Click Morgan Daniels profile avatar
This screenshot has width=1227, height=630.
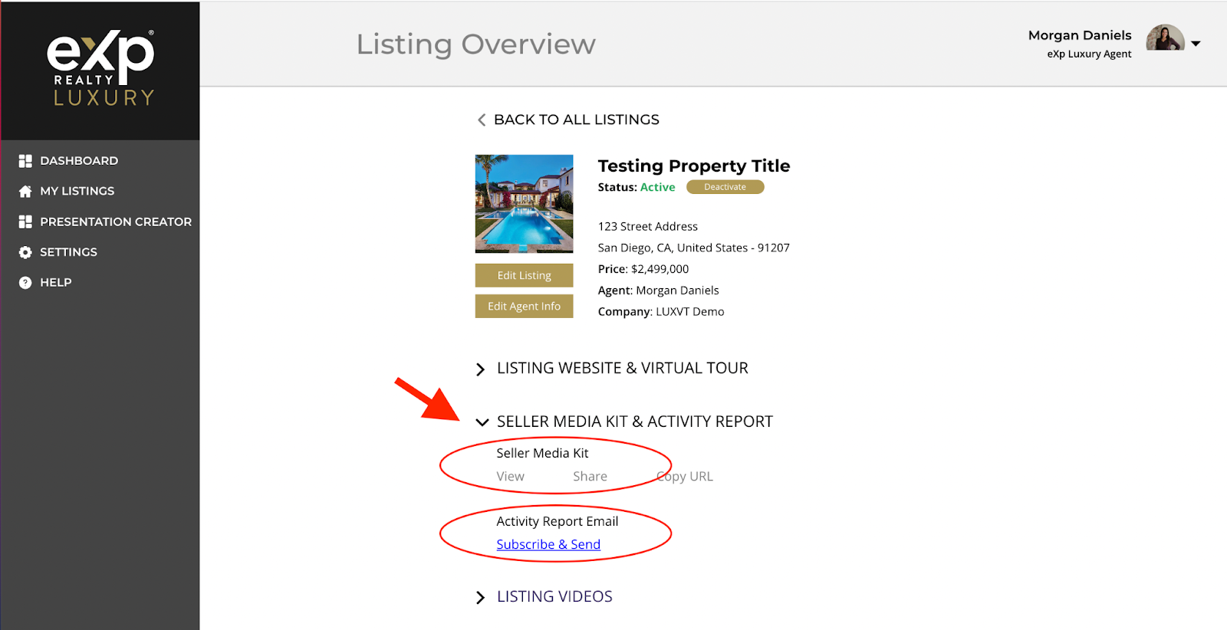(x=1165, y=38)
